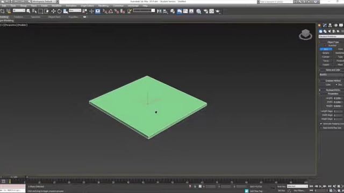Click the Torus primitive button
The image size is (344, 193).
(326, 61)
